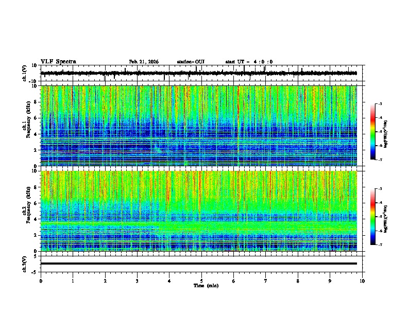
Task: Click the ch.1 waveform '-10' tick label
Action: pos(33,81)
